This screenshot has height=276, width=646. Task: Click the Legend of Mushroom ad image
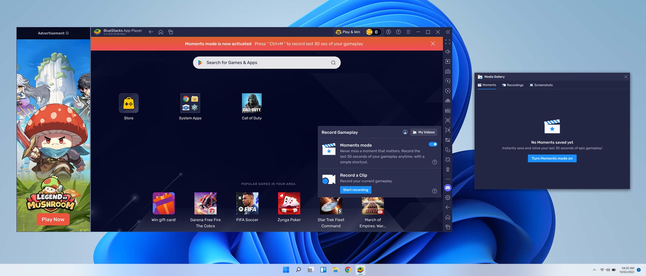point(53,135)
